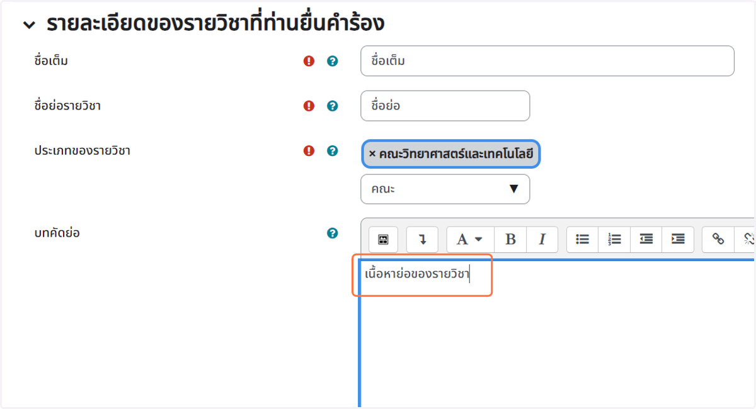756x409 pixels.
Task: Click the editor accessibility/screenreader toolbar icon
Action: pos(383,239)
